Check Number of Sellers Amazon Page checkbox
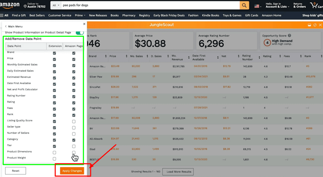The width and height of the screenshot is (323, 177). point(74,134)
